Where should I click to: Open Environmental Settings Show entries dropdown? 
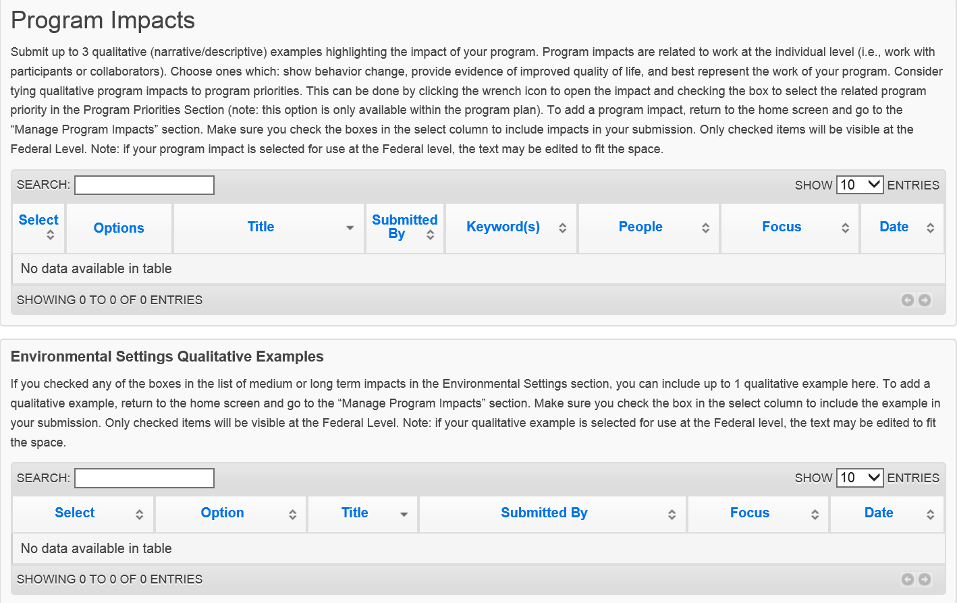859,478
